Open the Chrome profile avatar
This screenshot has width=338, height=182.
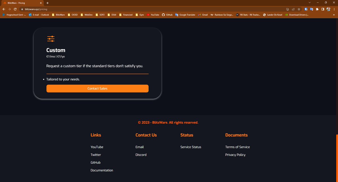point(328,9)
